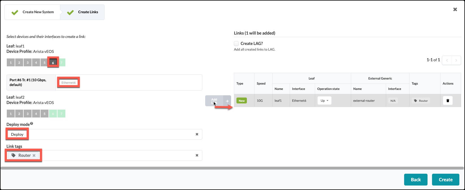Switch to Create Links step
Viewport: 465px width, 190px height.
click(83, 12)
